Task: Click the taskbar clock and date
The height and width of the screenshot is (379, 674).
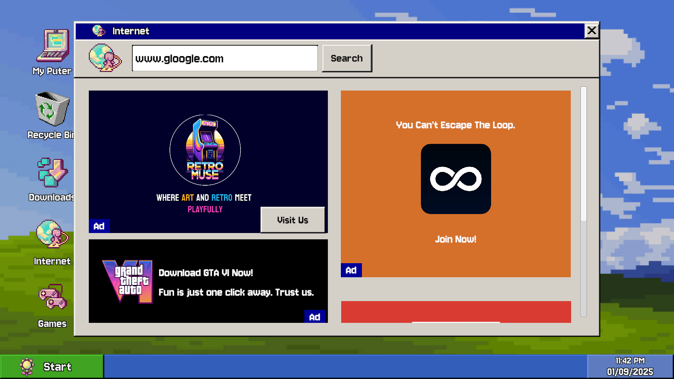Action: tap(630, 366)
